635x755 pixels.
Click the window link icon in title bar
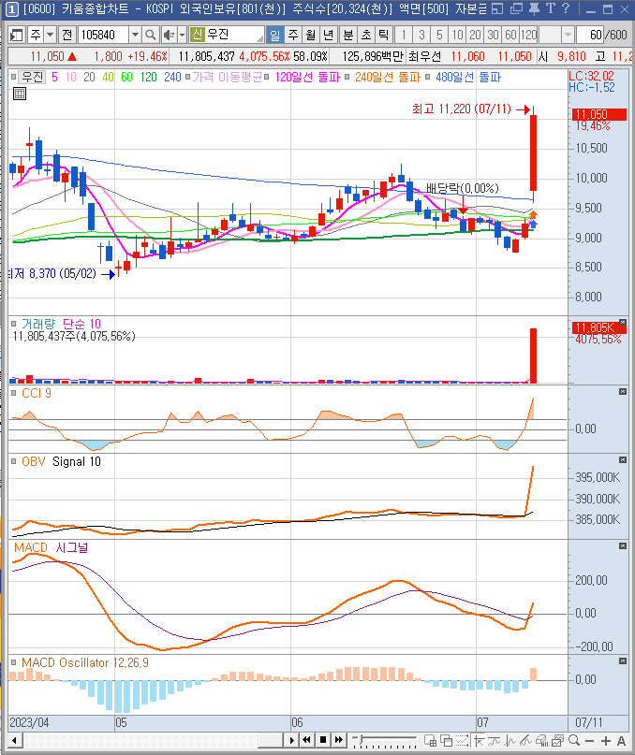[497, 8]
